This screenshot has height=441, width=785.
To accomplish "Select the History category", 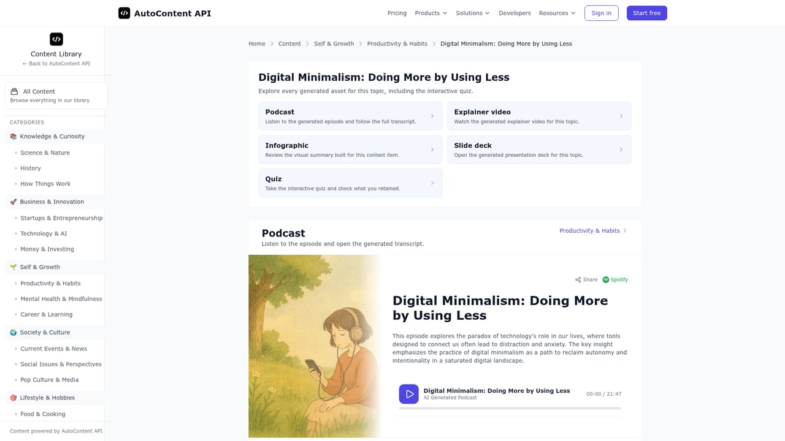I will coord(31,168).
